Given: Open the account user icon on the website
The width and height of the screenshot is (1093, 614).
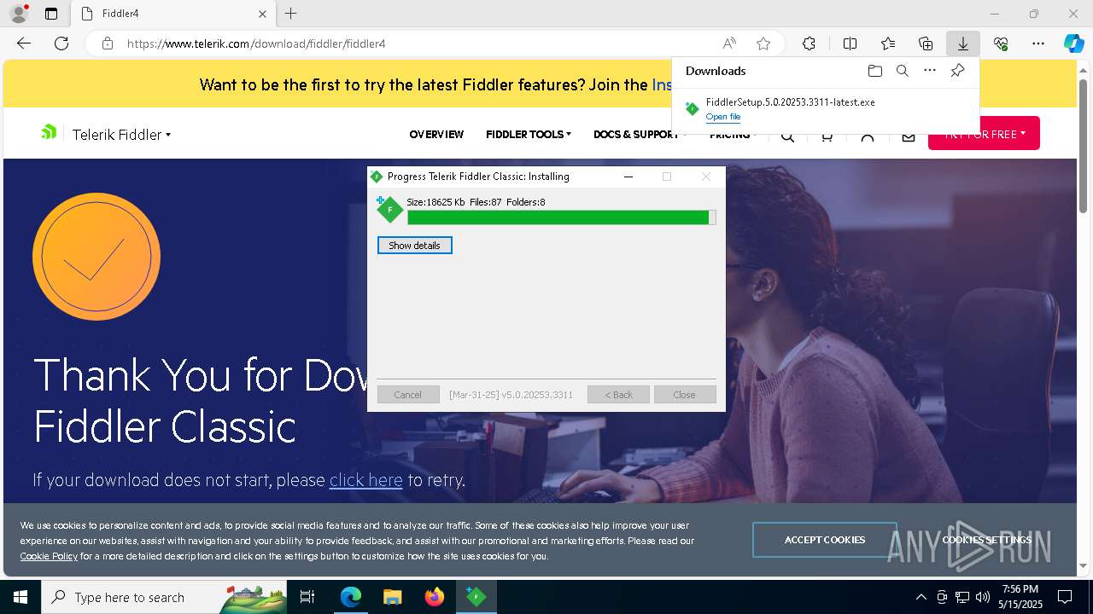Looking at the screenshot, I should (868, 136).
